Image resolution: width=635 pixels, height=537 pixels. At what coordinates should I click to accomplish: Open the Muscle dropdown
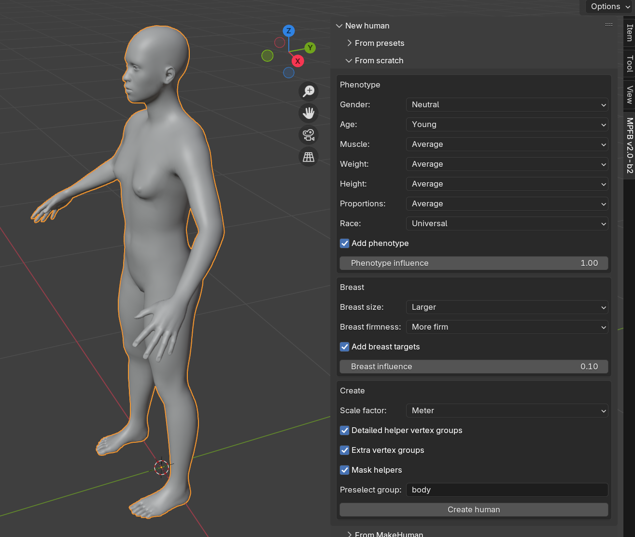(x=507, y=144)
